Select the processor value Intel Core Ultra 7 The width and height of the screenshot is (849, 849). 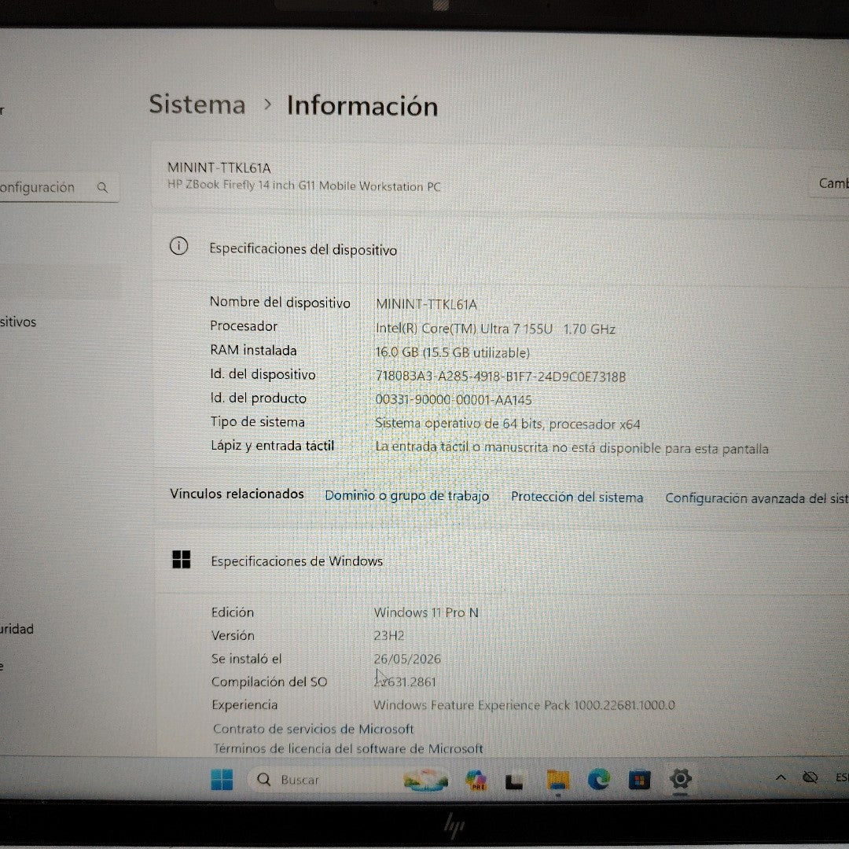click(495, 329)
